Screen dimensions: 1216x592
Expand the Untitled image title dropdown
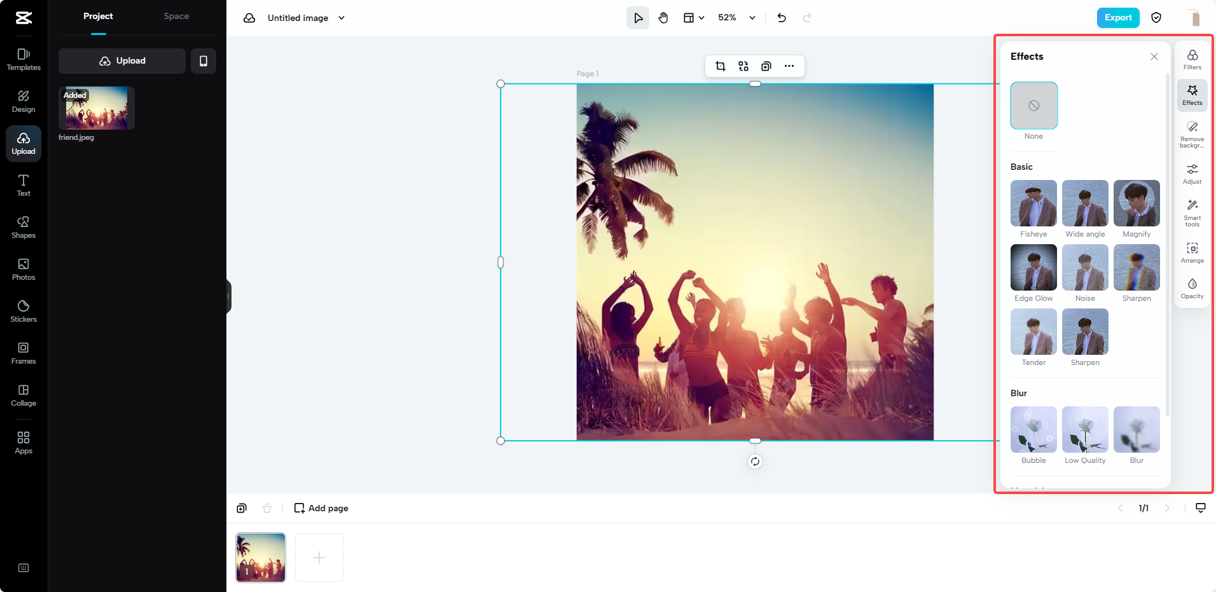(342, 18)
